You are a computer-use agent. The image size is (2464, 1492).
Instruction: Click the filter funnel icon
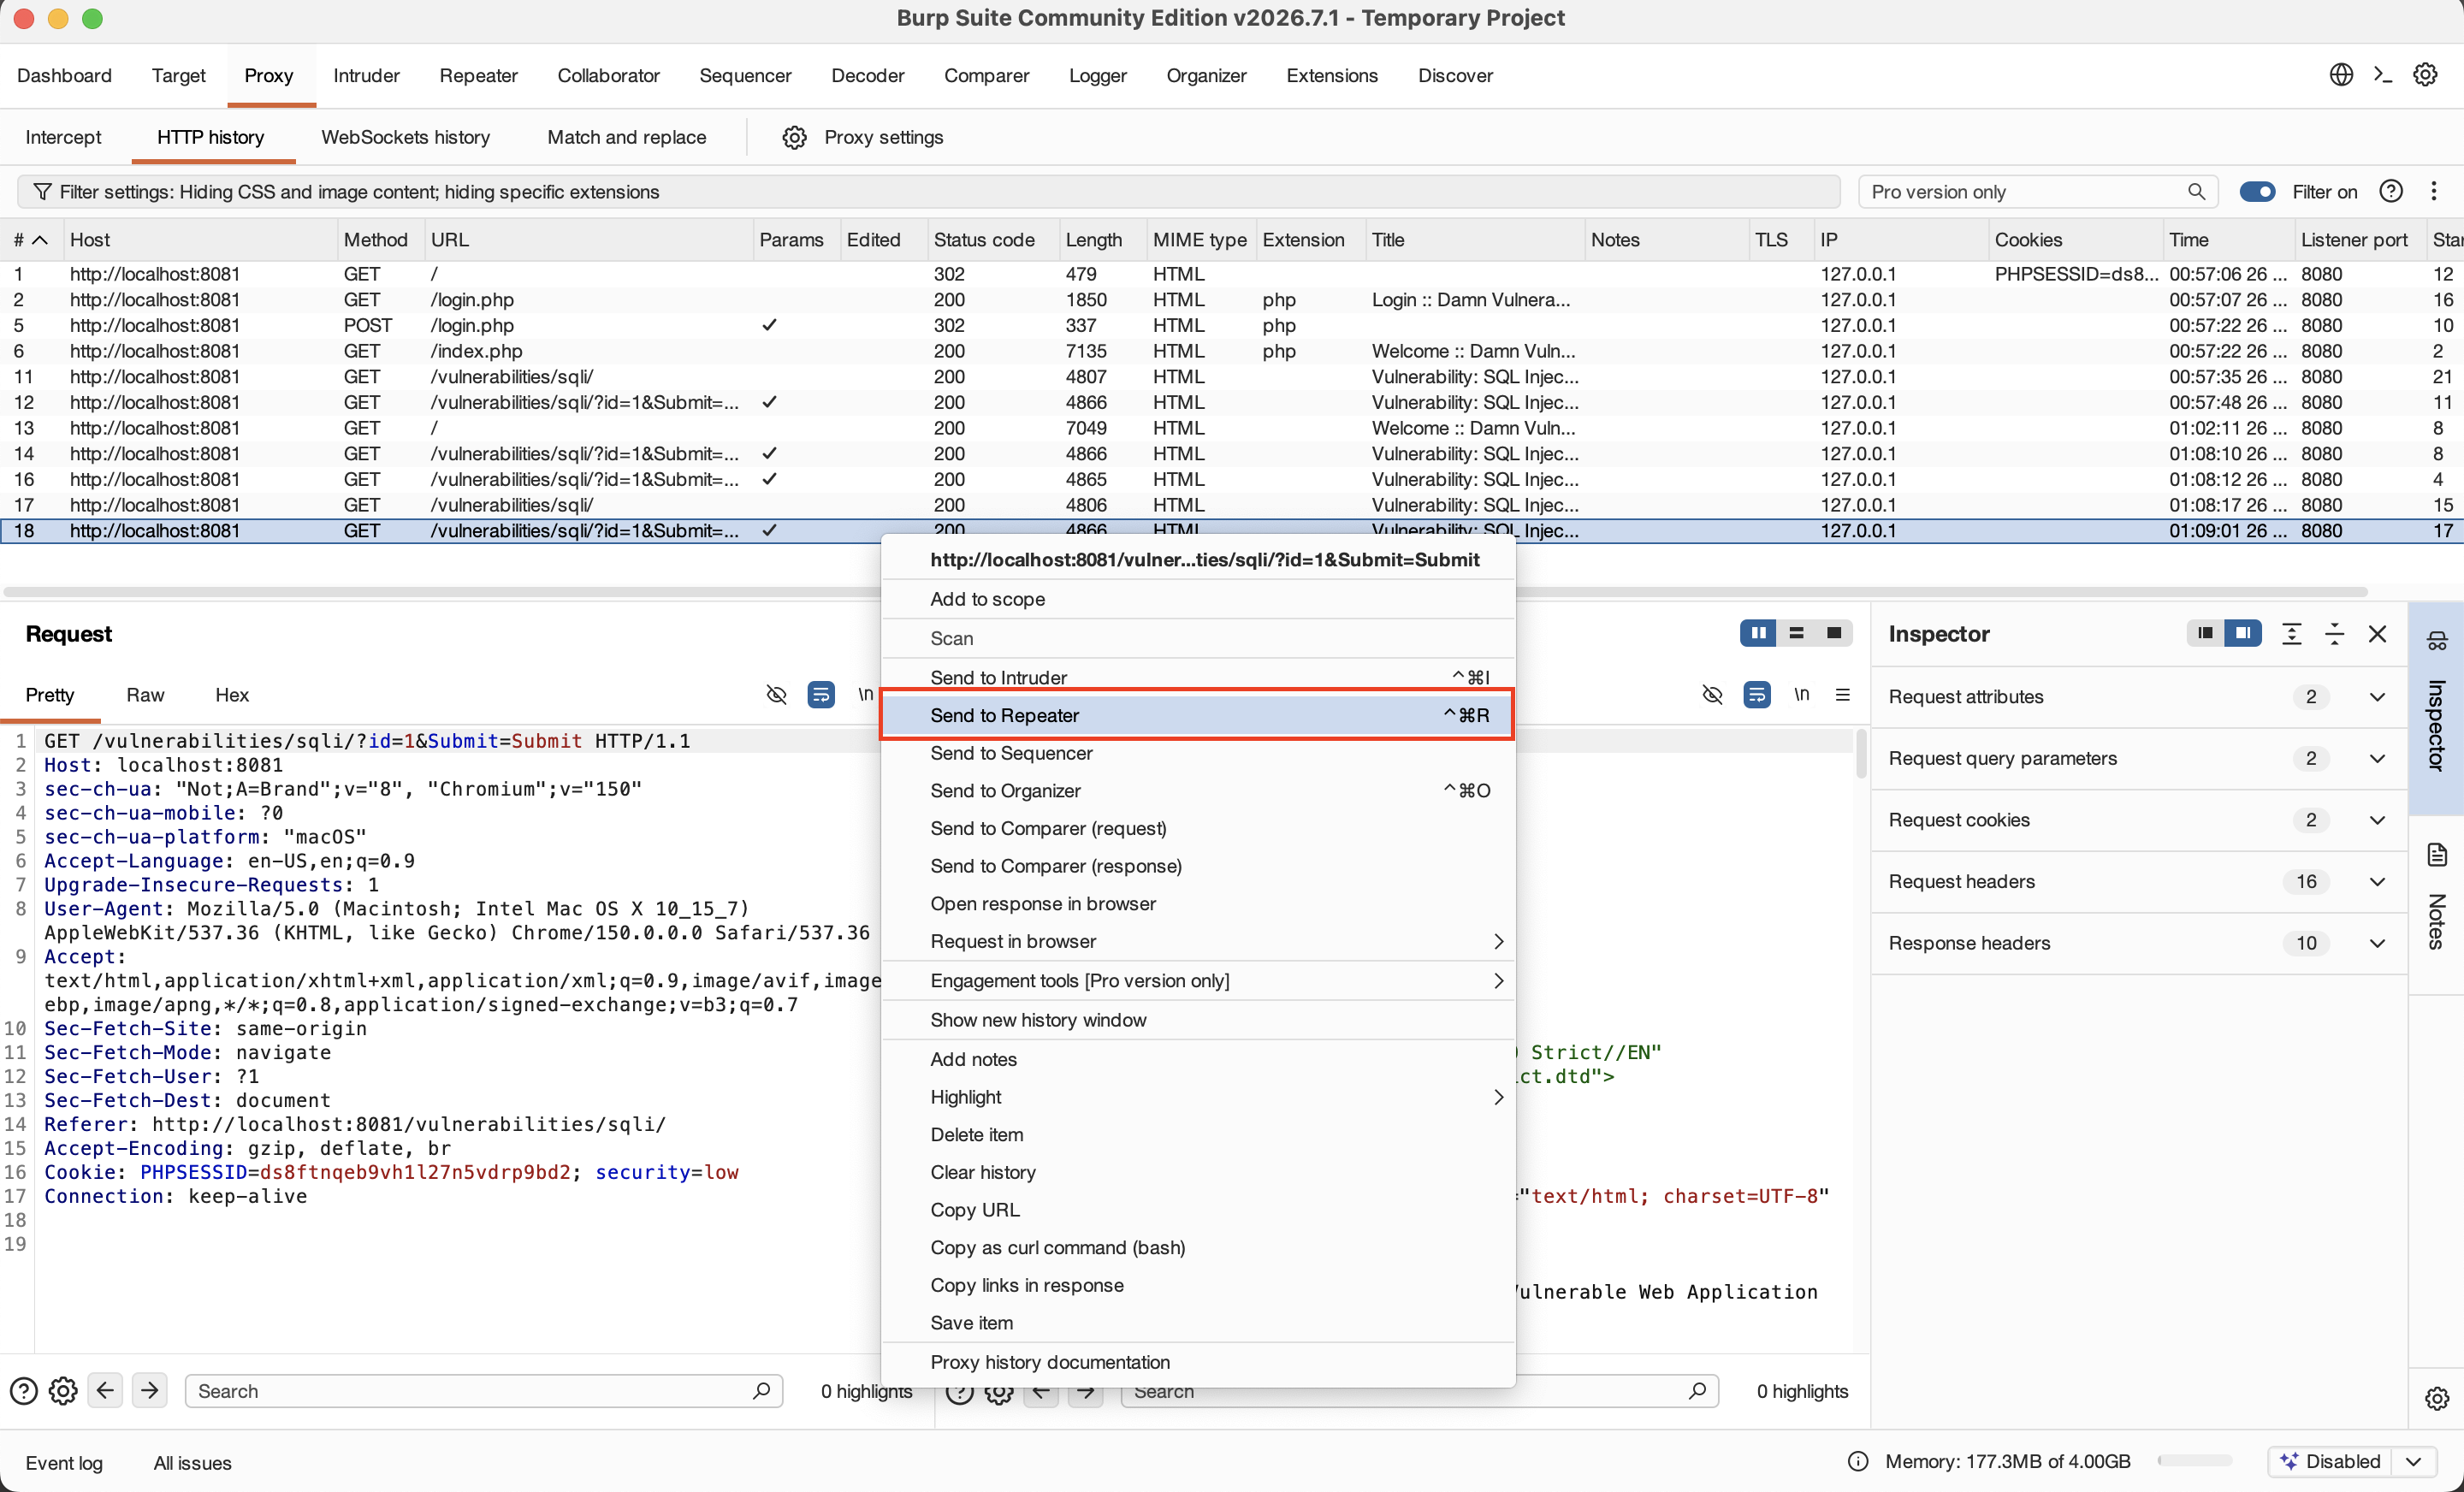42,191
